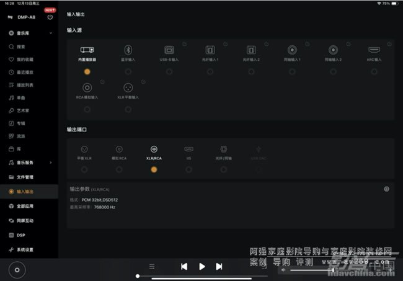403x281 pixels.
Task: Open 系统设置 in the sidebar
Action: tap(25, 249)
